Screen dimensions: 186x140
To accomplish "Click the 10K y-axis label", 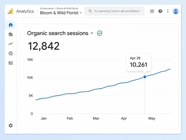I will [x=30, y=78].
